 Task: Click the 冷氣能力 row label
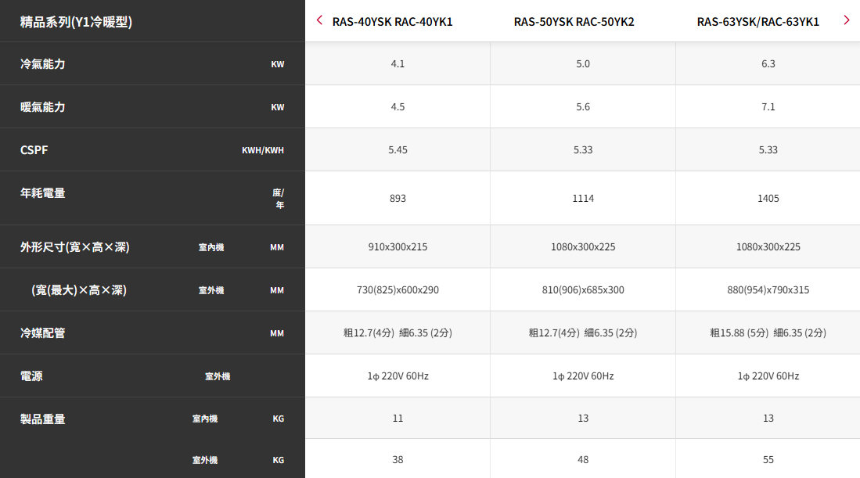click(x=43, y=64)
